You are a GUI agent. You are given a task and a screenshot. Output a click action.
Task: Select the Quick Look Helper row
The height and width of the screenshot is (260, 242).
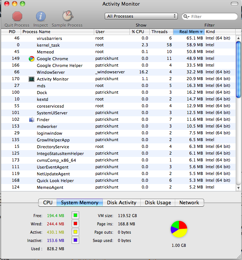pos(118,180)
